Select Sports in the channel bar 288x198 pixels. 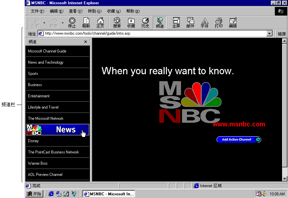point(33,74)
